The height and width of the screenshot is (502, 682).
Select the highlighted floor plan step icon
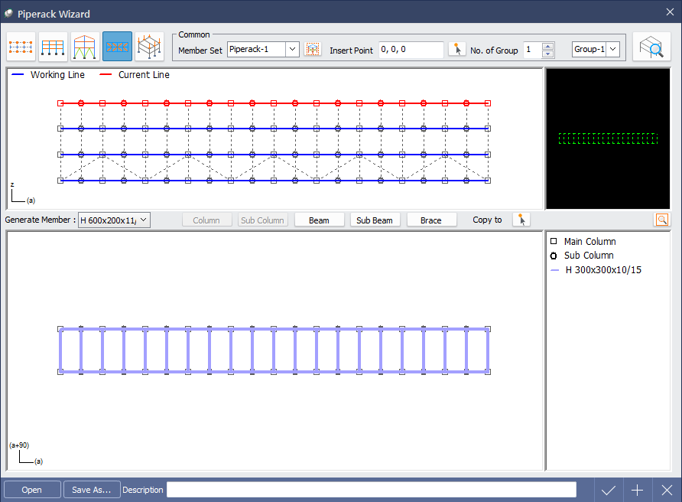point(117,47)
